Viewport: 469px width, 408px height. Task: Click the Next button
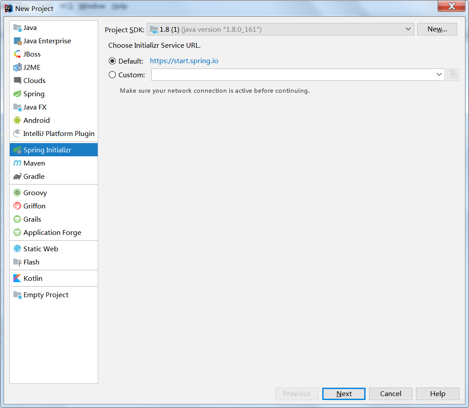[343, 394]
